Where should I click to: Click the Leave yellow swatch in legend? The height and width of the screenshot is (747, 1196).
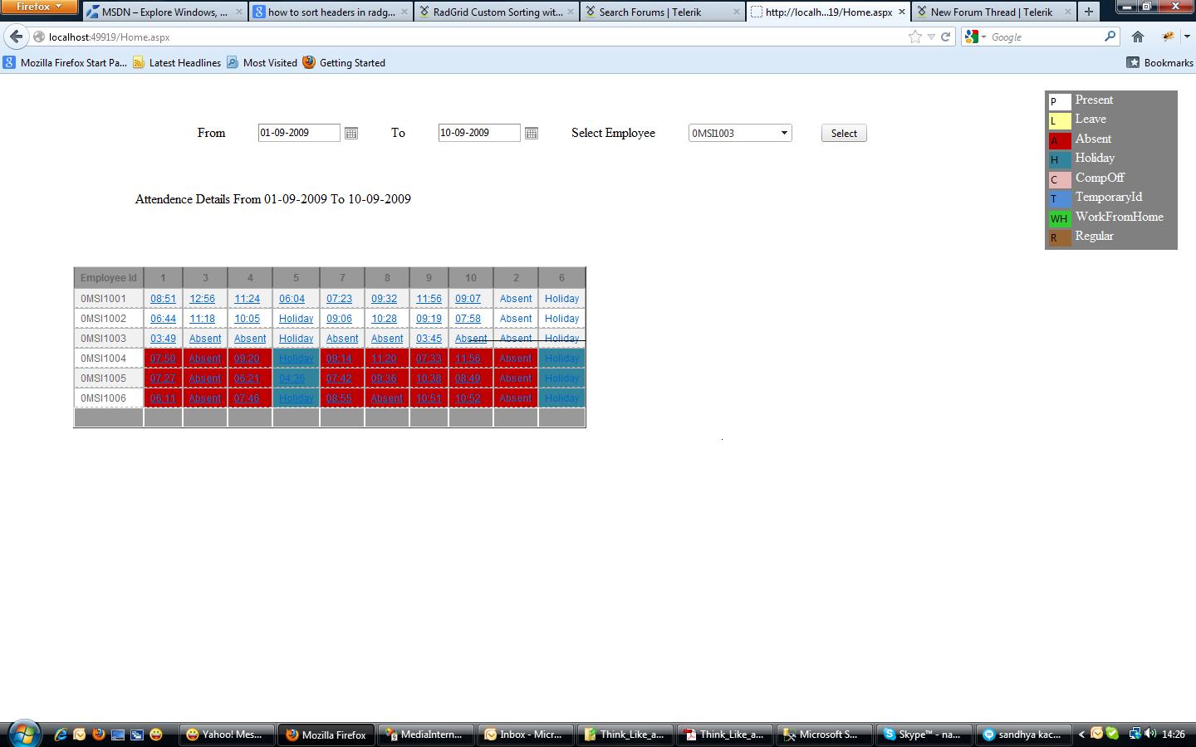coord(1059,121)
